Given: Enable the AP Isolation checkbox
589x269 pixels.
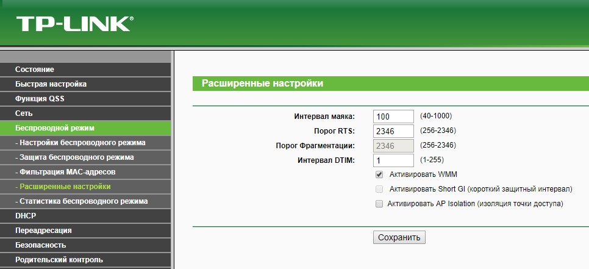Looking at the screenshot, I should 379,204.
